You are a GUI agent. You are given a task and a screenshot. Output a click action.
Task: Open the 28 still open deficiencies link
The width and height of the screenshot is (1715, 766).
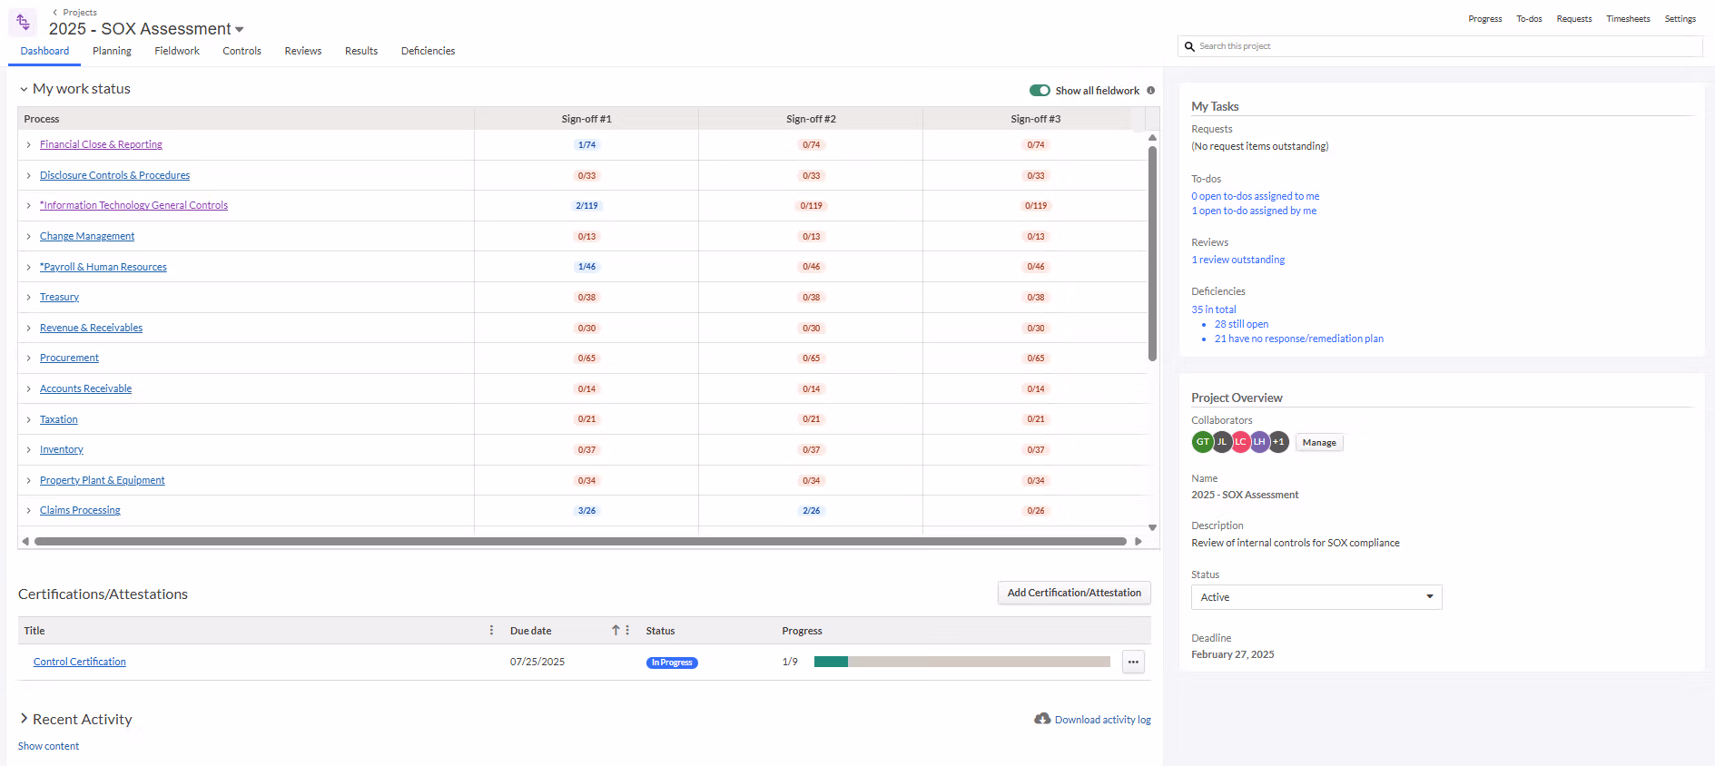1242,324
